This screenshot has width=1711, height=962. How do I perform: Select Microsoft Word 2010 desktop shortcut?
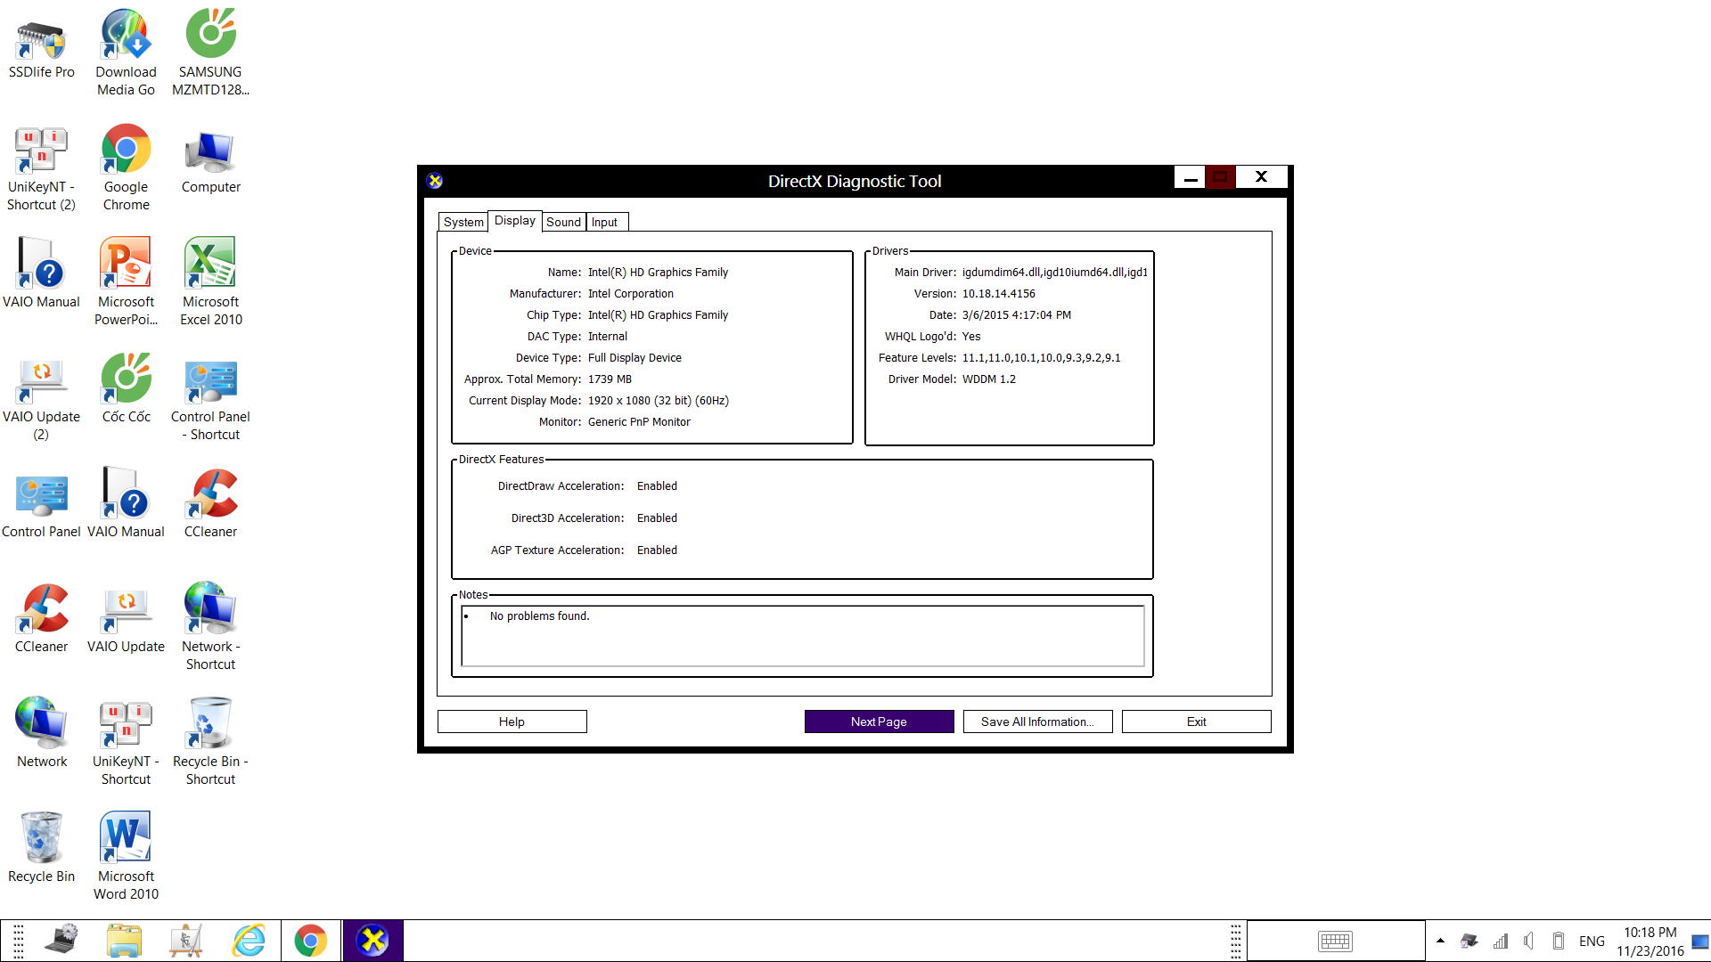coord(126,857)
